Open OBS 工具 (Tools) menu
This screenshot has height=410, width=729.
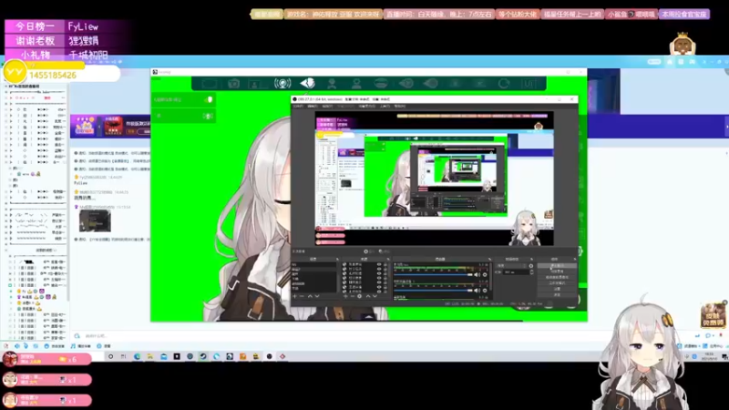[385, 107]
